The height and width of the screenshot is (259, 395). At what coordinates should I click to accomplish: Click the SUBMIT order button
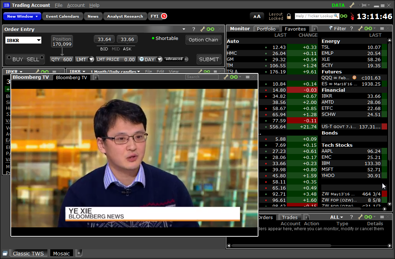209,59
